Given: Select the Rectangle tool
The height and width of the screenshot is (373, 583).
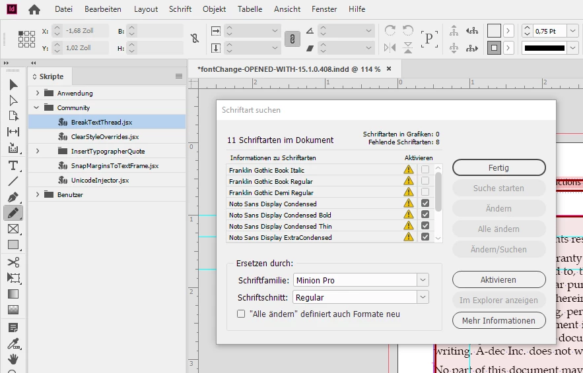Looking at the screenshot, I should click(13, 244).
